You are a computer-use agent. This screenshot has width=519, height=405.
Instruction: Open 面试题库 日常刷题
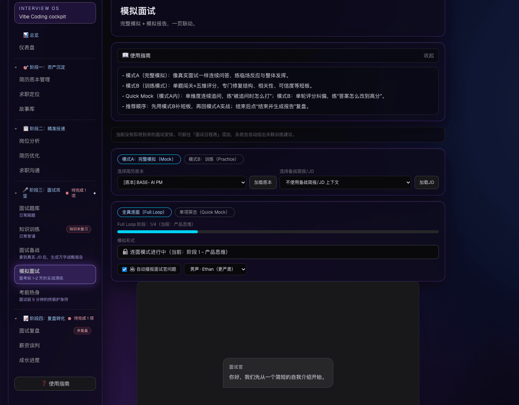(55, 212)
